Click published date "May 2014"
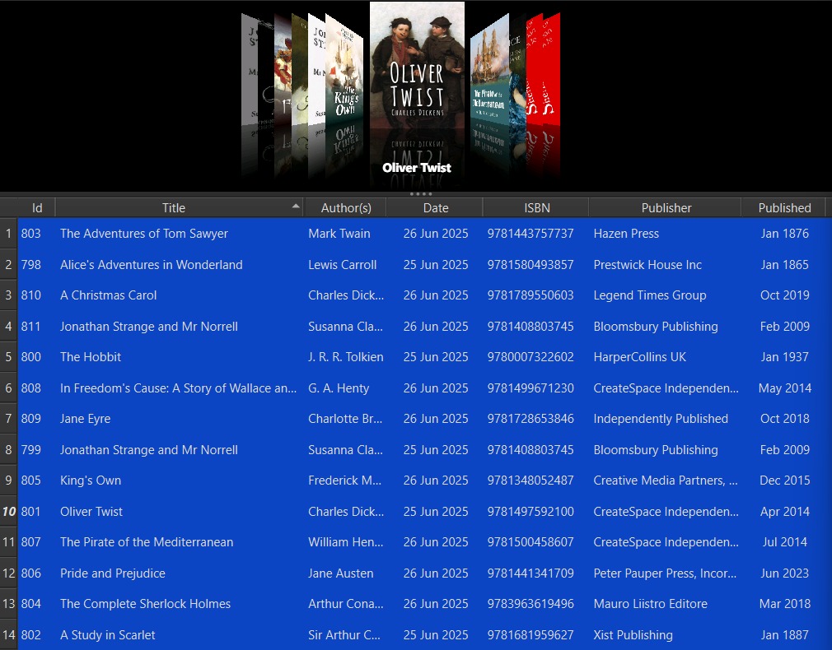 coord(785,388)
